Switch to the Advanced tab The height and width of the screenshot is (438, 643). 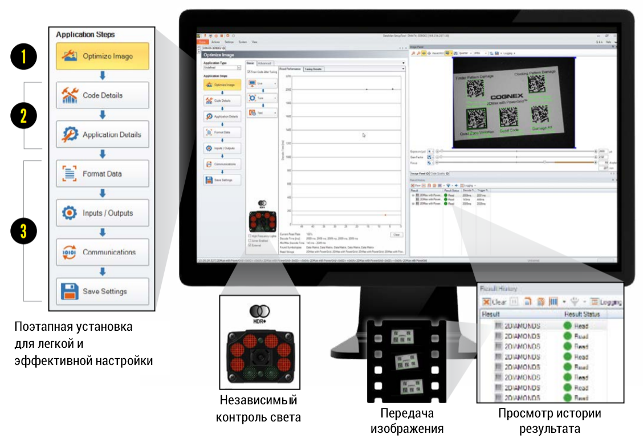(x=265, y=63)
